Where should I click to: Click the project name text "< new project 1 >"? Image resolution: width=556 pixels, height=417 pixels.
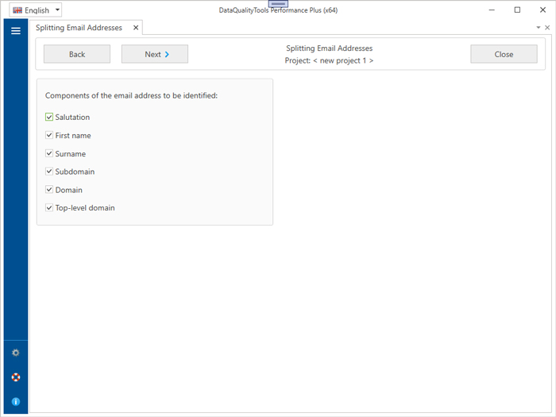click(343, 60)
